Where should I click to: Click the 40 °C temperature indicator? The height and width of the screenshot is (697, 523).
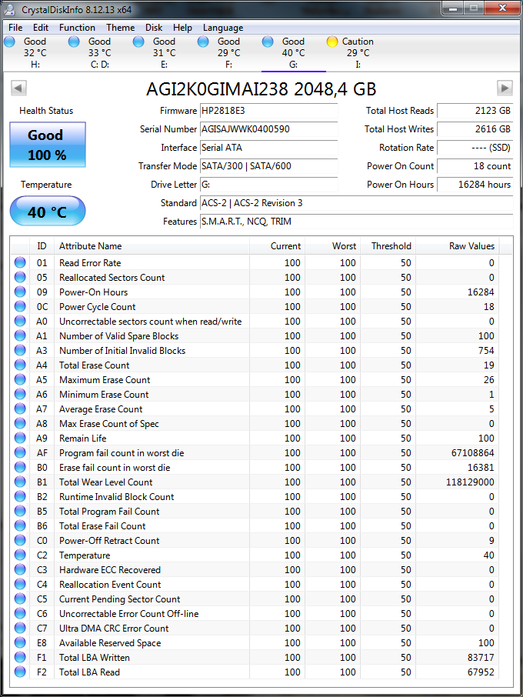[48, 211]
